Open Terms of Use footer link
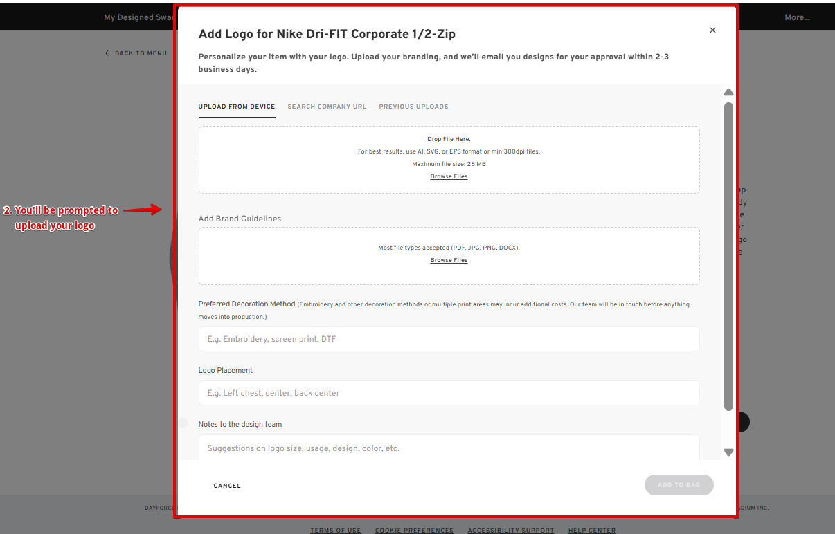Image resolution: width=835 pixels, height=534 pixels. 336,531
